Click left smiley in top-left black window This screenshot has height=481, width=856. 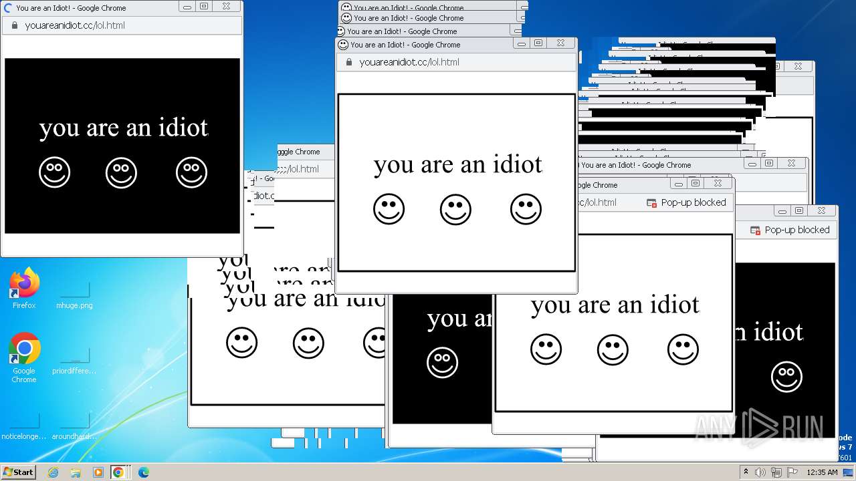coord(54,172)
